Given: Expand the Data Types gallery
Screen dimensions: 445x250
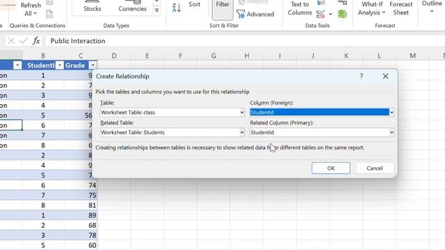Looking at the screenshot, I should 156,11.
